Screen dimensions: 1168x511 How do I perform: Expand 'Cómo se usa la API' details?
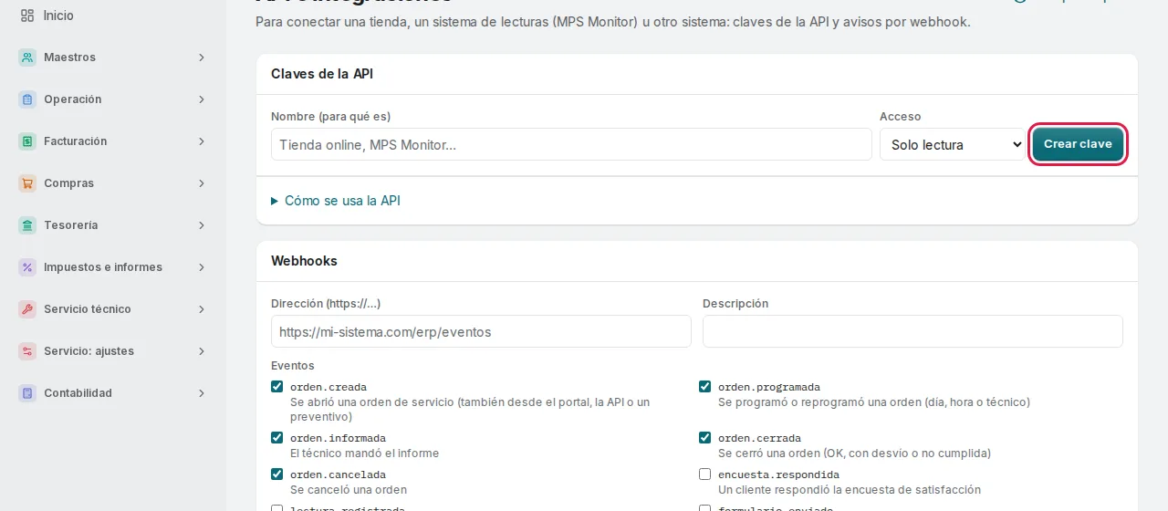click(x=336, y=201)
